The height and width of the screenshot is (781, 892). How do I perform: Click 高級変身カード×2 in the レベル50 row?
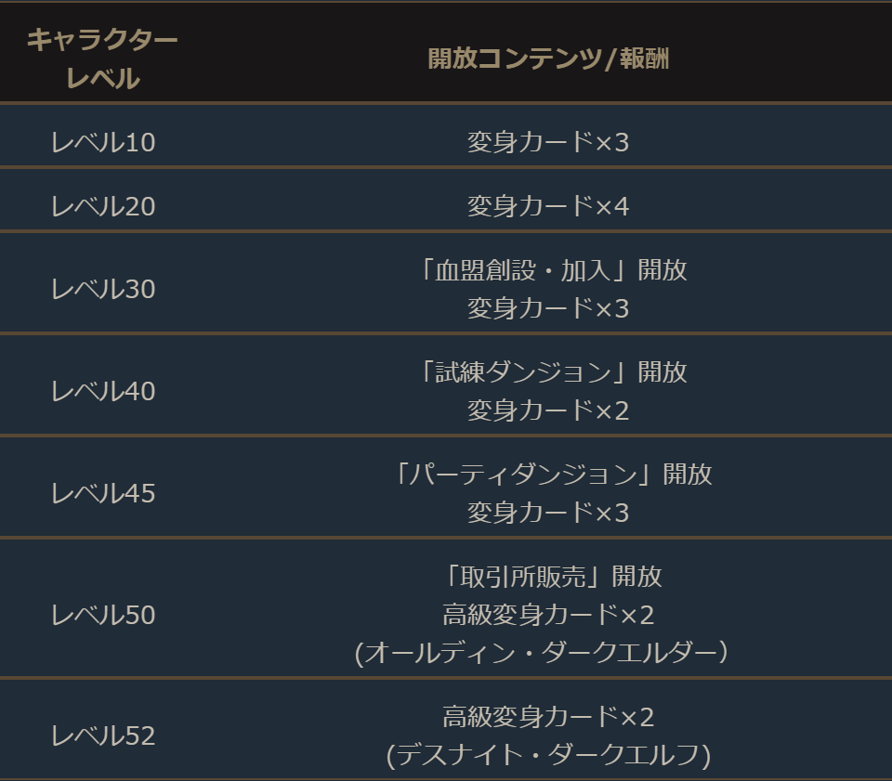[x=548, y=615]
